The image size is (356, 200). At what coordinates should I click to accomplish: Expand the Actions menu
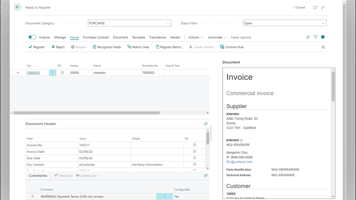coord(196,37)
